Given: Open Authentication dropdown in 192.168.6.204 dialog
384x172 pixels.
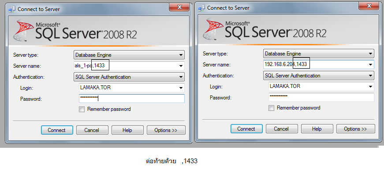Looking at the screenshot, I should pos(319,76).
